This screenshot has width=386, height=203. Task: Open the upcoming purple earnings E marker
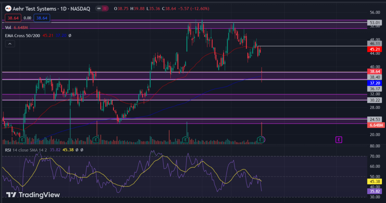pos(339,140)
